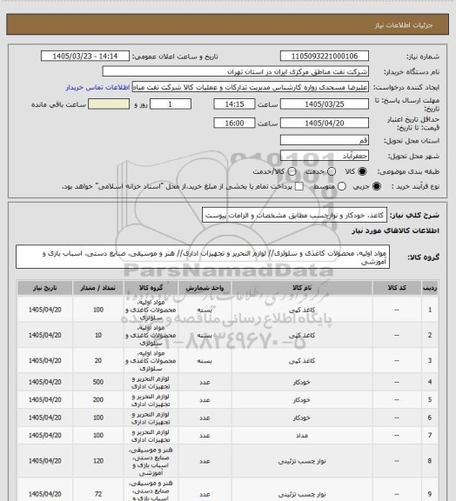Viewport: 456px width, 501px height.
Task: Click quantity 72 in row 9
Action: (97, 494)
